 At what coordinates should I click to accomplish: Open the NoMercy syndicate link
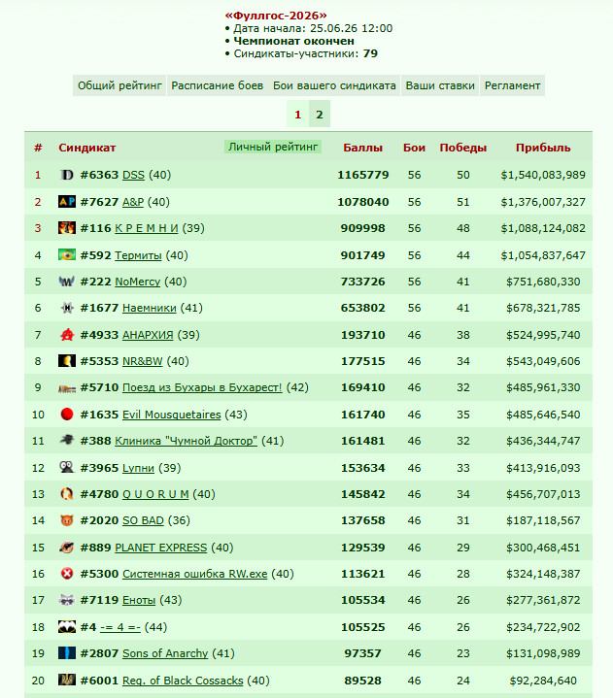[x=138, y=282]
